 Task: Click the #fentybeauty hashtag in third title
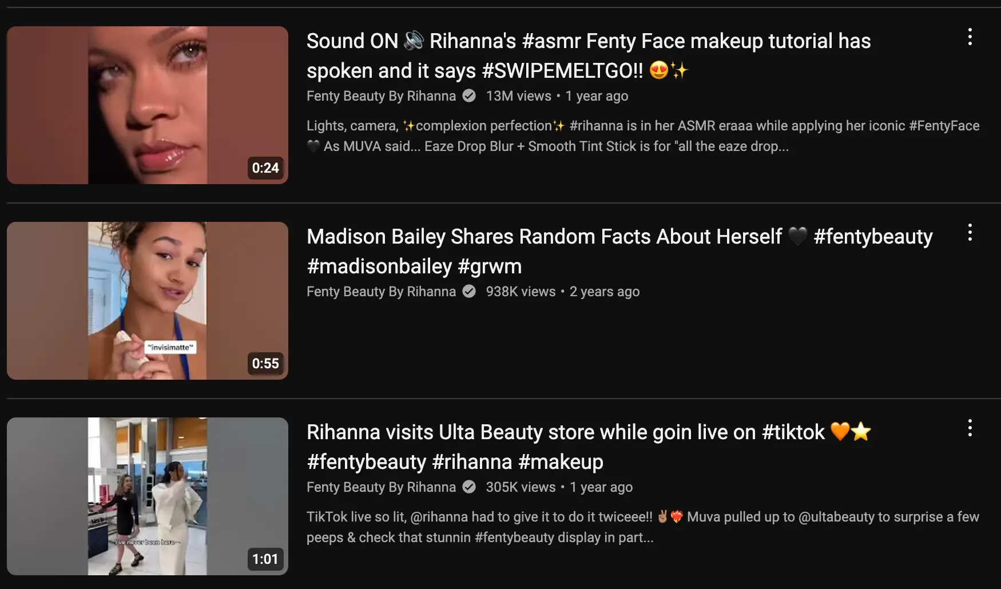pos(367,462)
